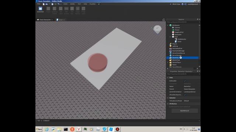Click the Roblox Studio taskbar icon

111,129
